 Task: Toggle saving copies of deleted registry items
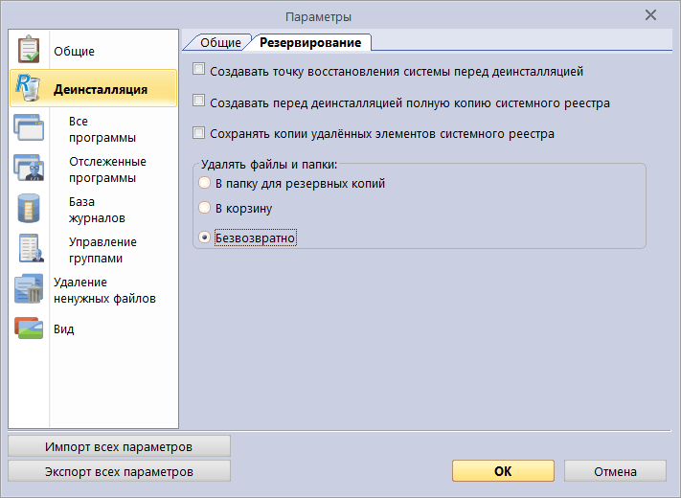coord(199,133)
